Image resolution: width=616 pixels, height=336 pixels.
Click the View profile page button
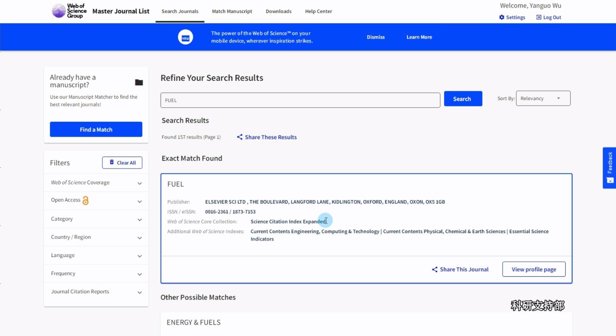534,269
